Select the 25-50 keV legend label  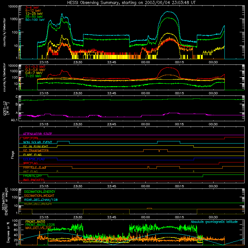pos(34,17)
